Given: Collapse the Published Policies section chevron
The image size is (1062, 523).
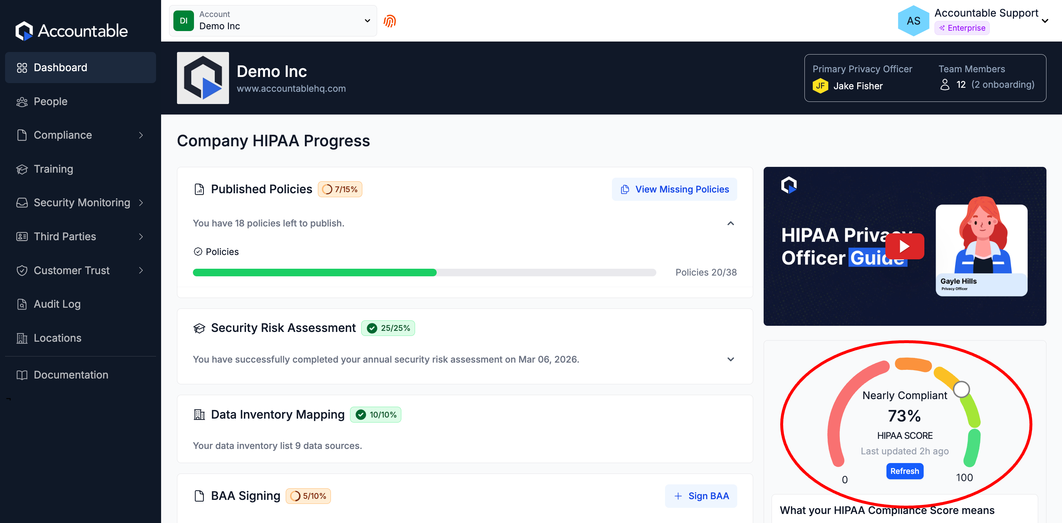Looking at the screenshot, I should [x=730, y=223].
